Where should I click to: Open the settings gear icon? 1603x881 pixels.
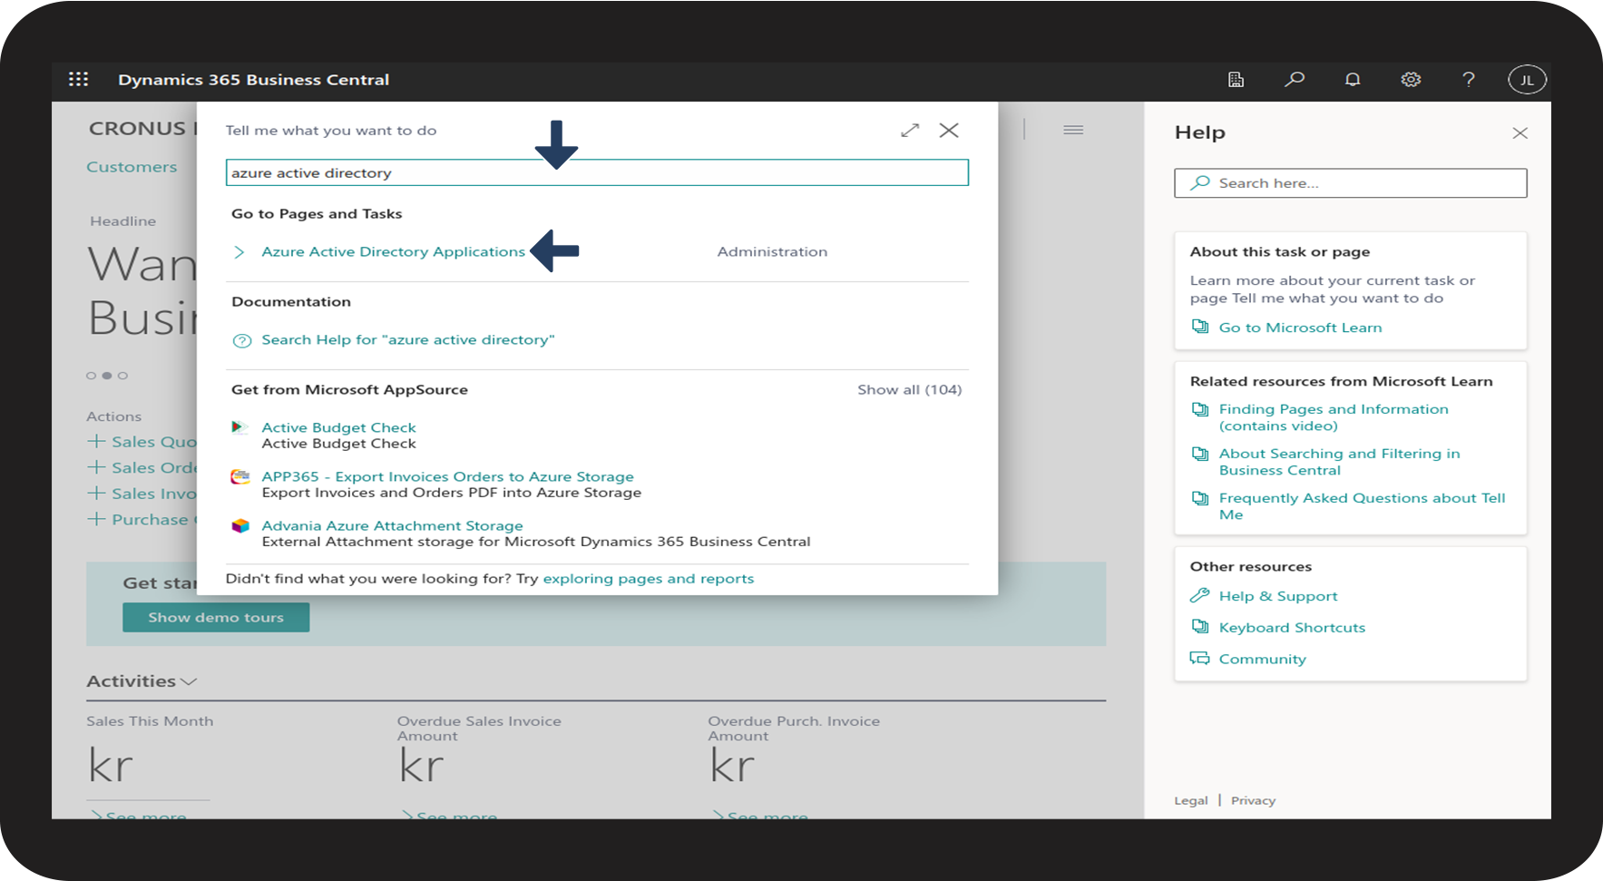coord(1410,80)
